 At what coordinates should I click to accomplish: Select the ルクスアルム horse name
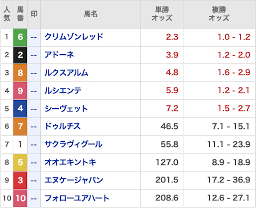tap(67, 73)
